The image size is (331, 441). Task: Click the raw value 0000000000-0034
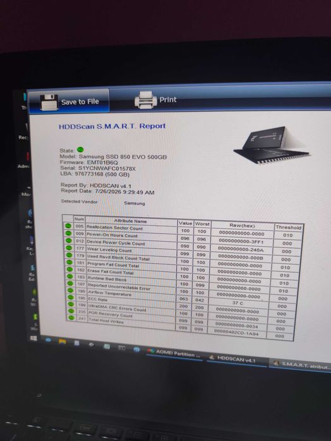pyautogui.click(x=237, y=326)
